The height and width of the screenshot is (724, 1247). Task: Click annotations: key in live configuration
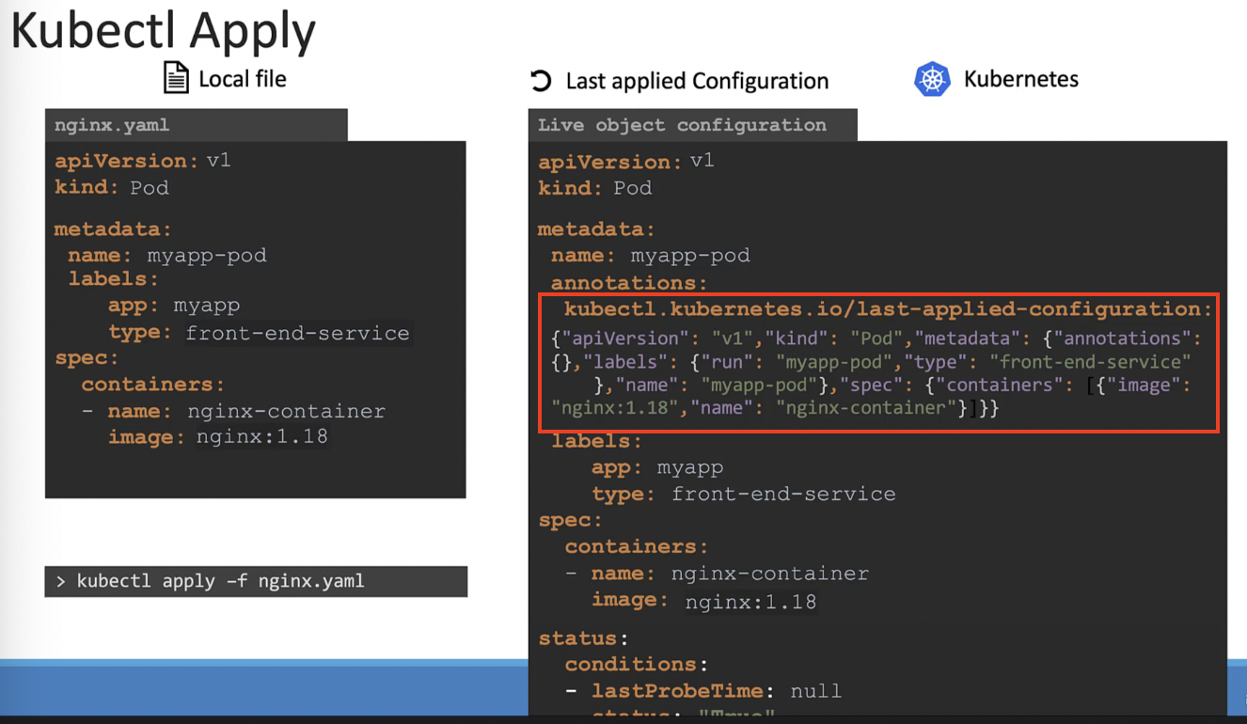coord(629,283)
